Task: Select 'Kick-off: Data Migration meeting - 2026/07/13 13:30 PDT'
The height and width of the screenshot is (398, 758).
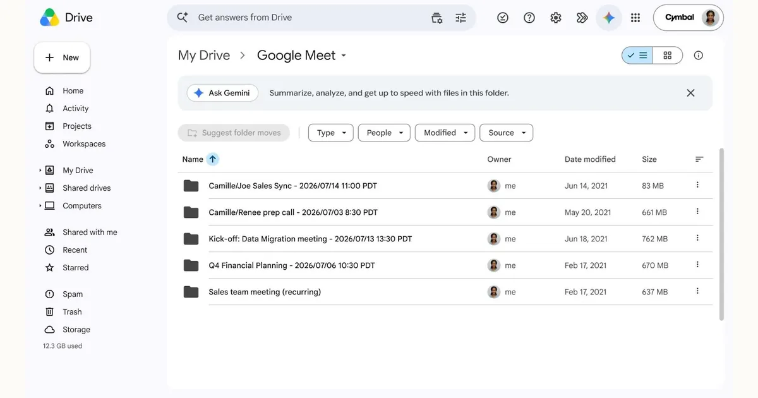Action: pyautogui.click(x=310, y=239)
